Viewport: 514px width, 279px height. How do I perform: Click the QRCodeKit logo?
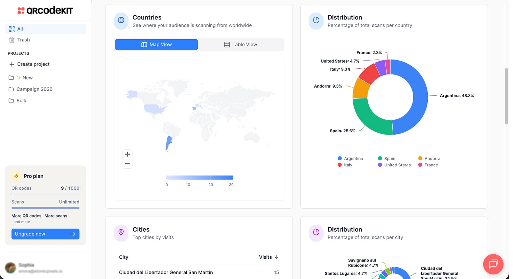45,10
